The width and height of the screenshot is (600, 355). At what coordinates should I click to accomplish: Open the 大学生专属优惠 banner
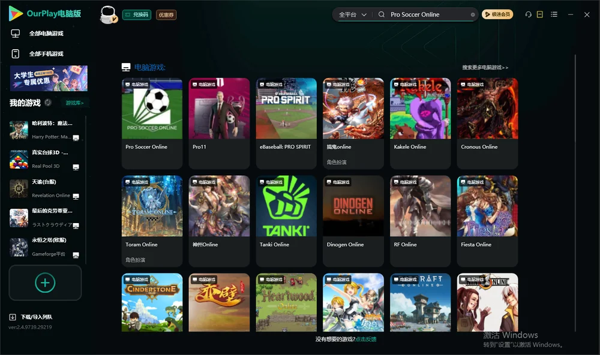[49, 78]
